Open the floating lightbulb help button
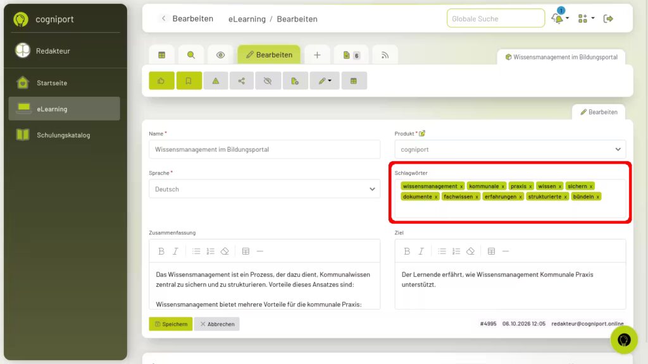This screenshot has height=364, width=648. pyautogui.click(x=624, y=340)
